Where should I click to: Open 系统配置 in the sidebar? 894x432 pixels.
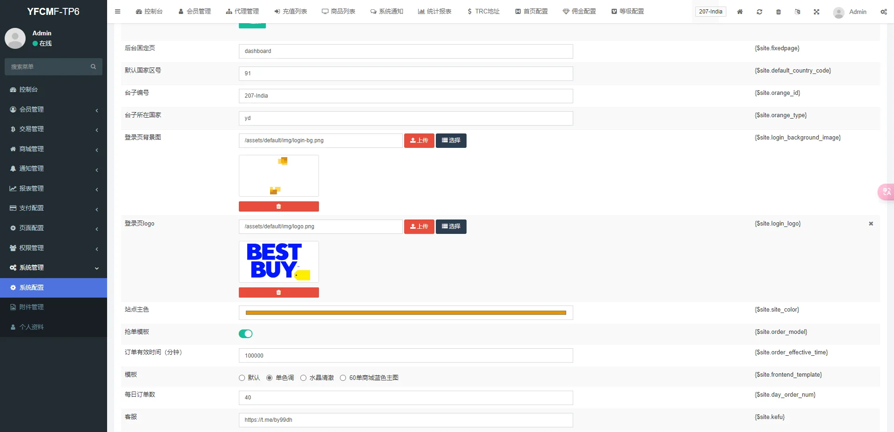[x=54, y=287]
